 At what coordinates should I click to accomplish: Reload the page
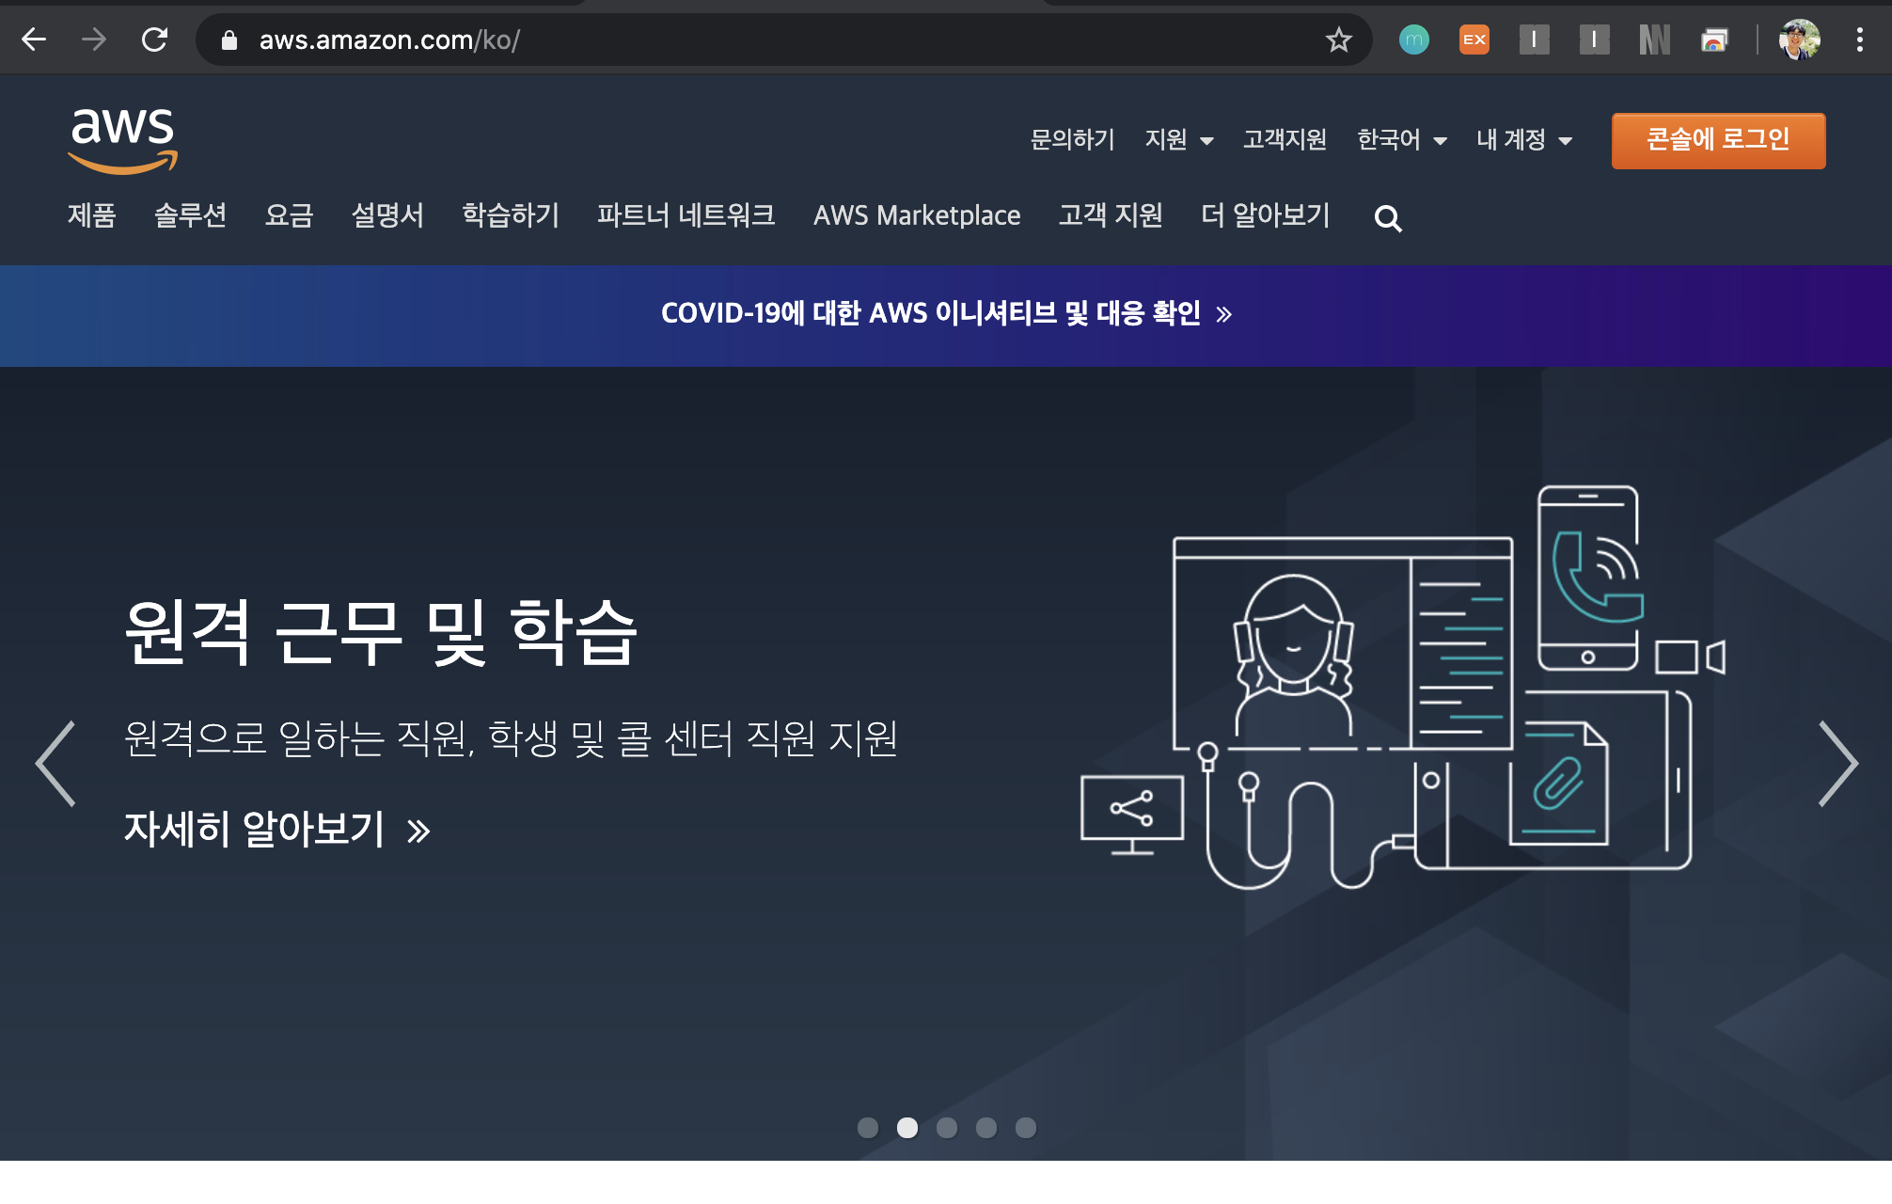[154, 40]
